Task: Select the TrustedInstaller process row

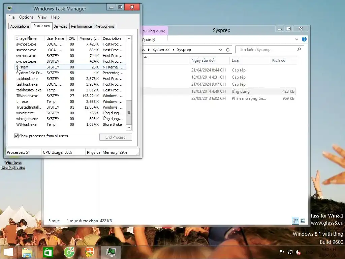Action: pos(70,107)
